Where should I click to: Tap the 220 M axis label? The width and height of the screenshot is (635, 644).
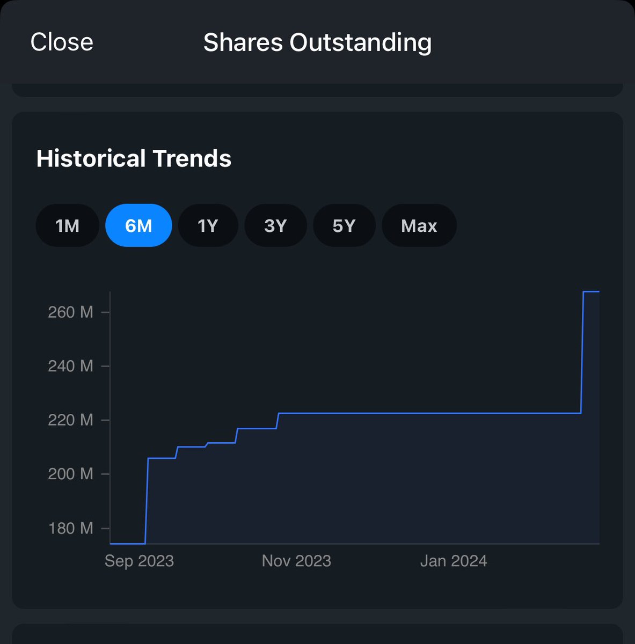click(70, 420)
